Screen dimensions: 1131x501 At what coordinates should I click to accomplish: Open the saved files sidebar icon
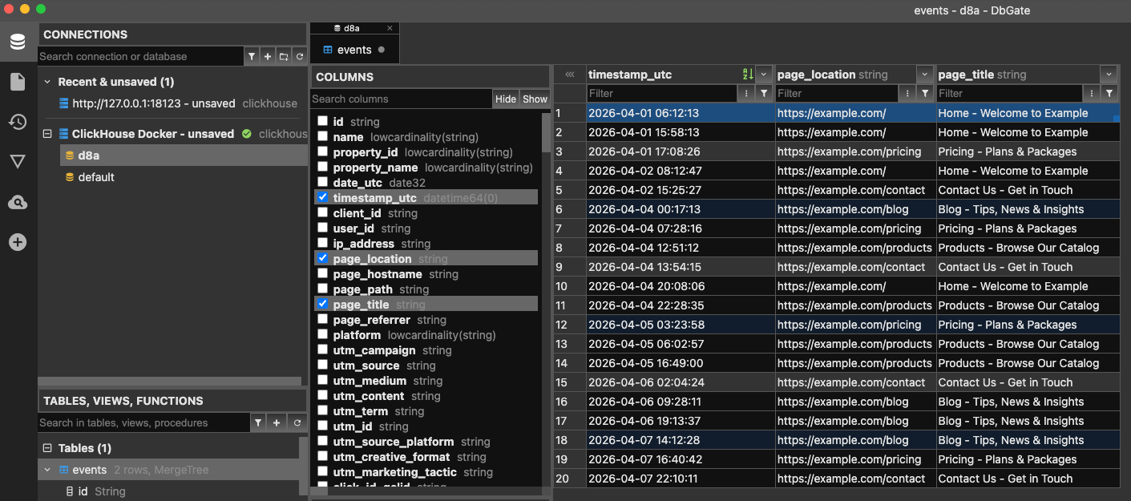(18, 82)
